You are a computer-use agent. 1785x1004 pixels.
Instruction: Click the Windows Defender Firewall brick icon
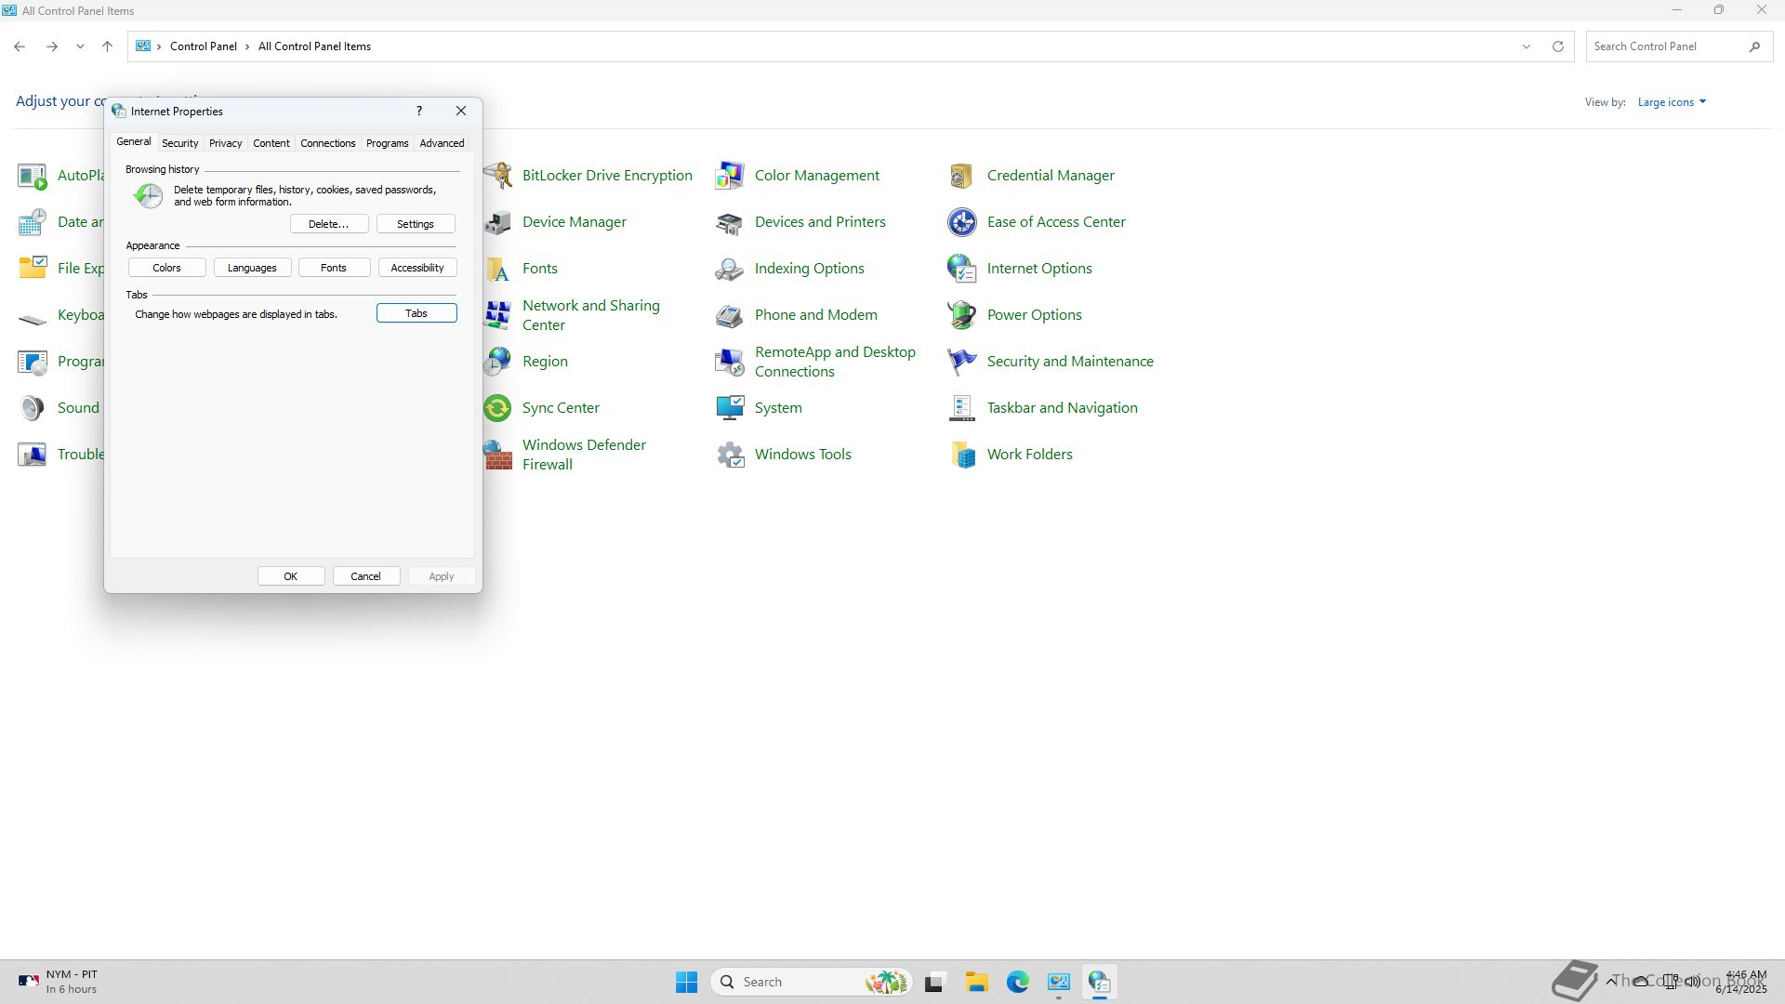[498, 455]
